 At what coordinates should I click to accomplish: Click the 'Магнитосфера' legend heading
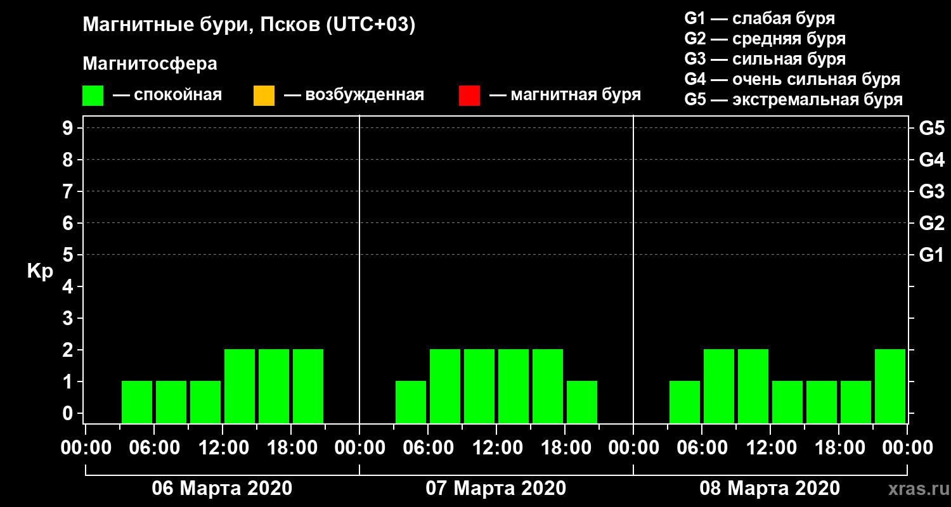coord(150,64)
